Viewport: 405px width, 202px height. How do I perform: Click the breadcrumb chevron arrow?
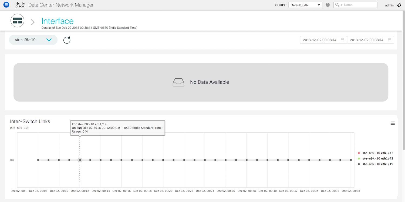click(x=33, y=22)
